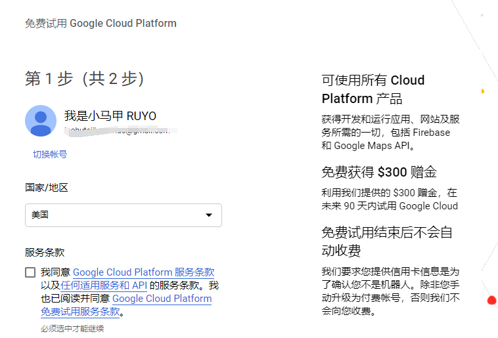Click account name 我是小马甲 RUYO
This screenshot has height=338, width=498.
[110, 116]
